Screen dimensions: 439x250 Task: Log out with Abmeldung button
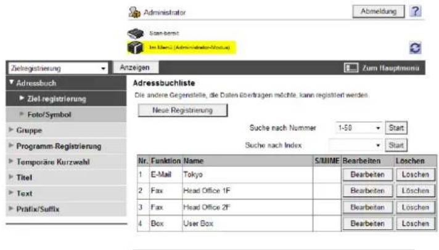click(x=379, y=12)
